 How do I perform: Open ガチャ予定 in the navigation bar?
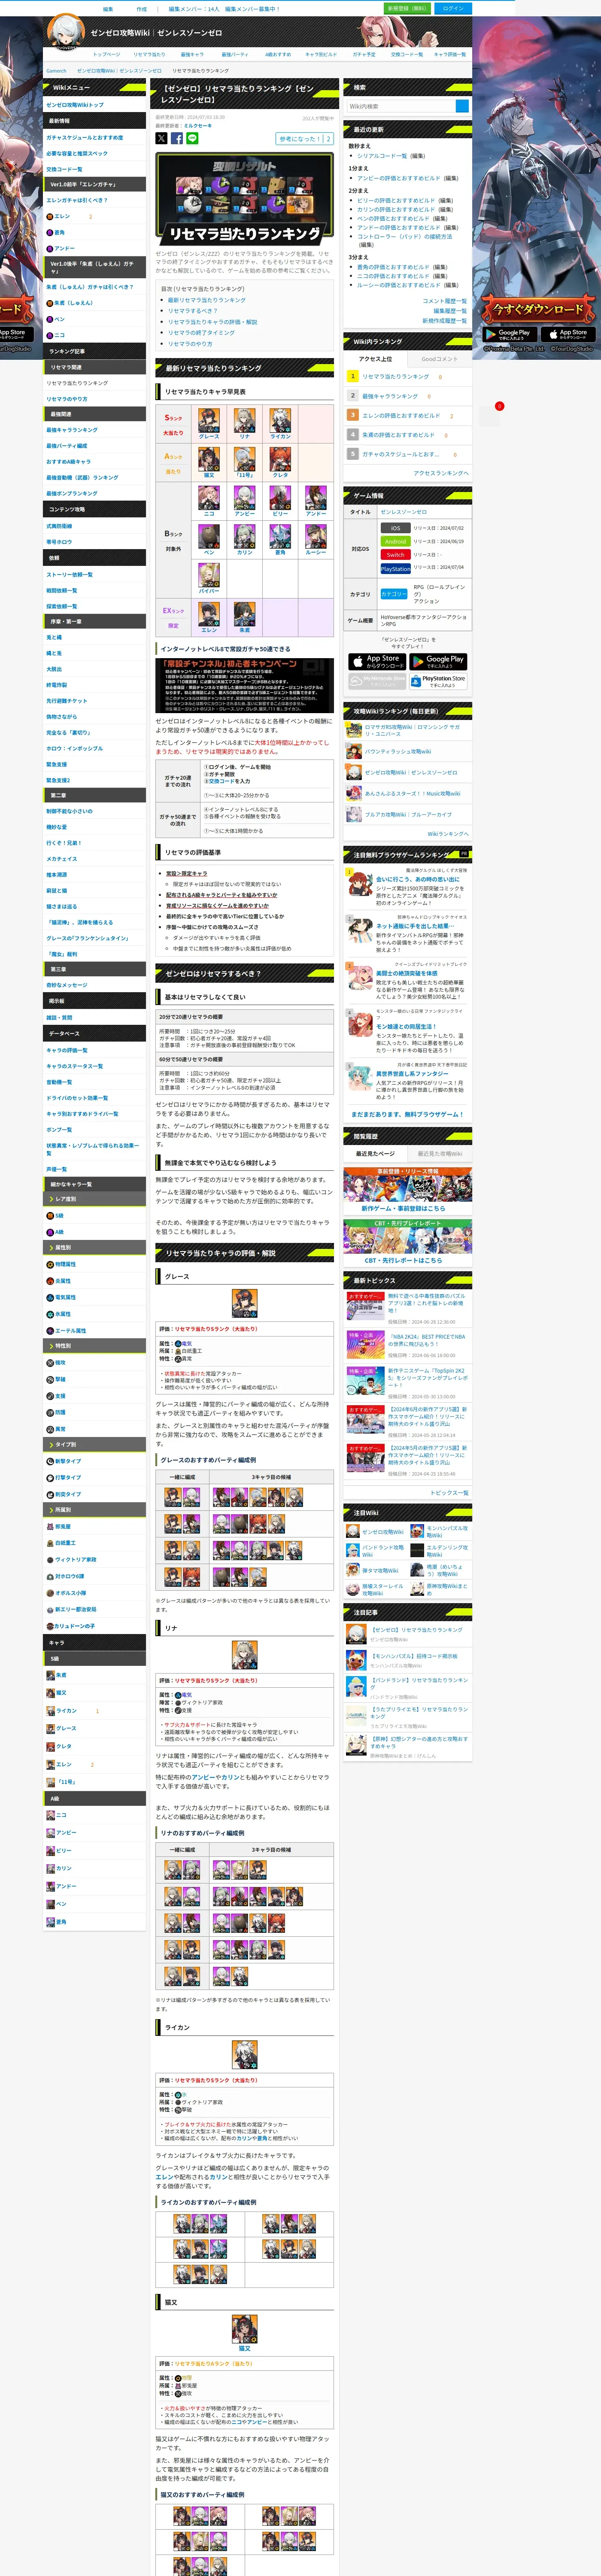[364, 54]
